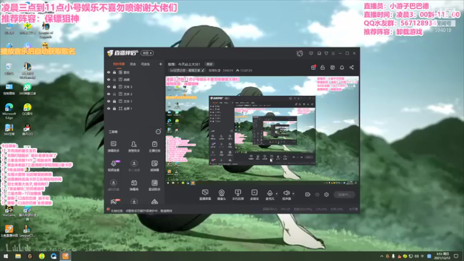This screenshot has width=464, height=261.
Task: Open the gift box icon with red badge
Action: [313, 67]
